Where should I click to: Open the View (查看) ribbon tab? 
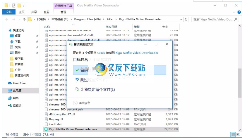tap(47, 12)
